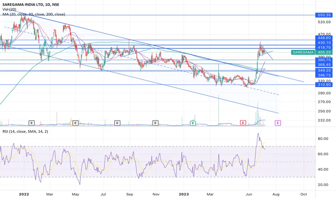This screenshot has width=336, height=198.
Task: Click the purple upcoming earnings E marker
Action: 278,123
